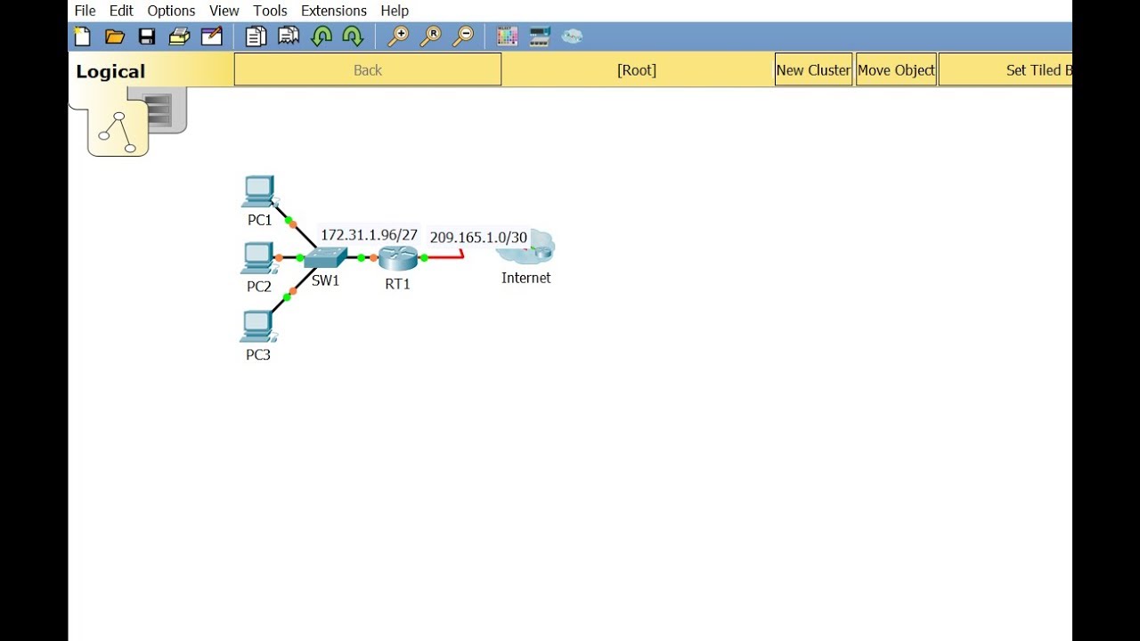
Task: Open the View menu
Action: point(224,11)
